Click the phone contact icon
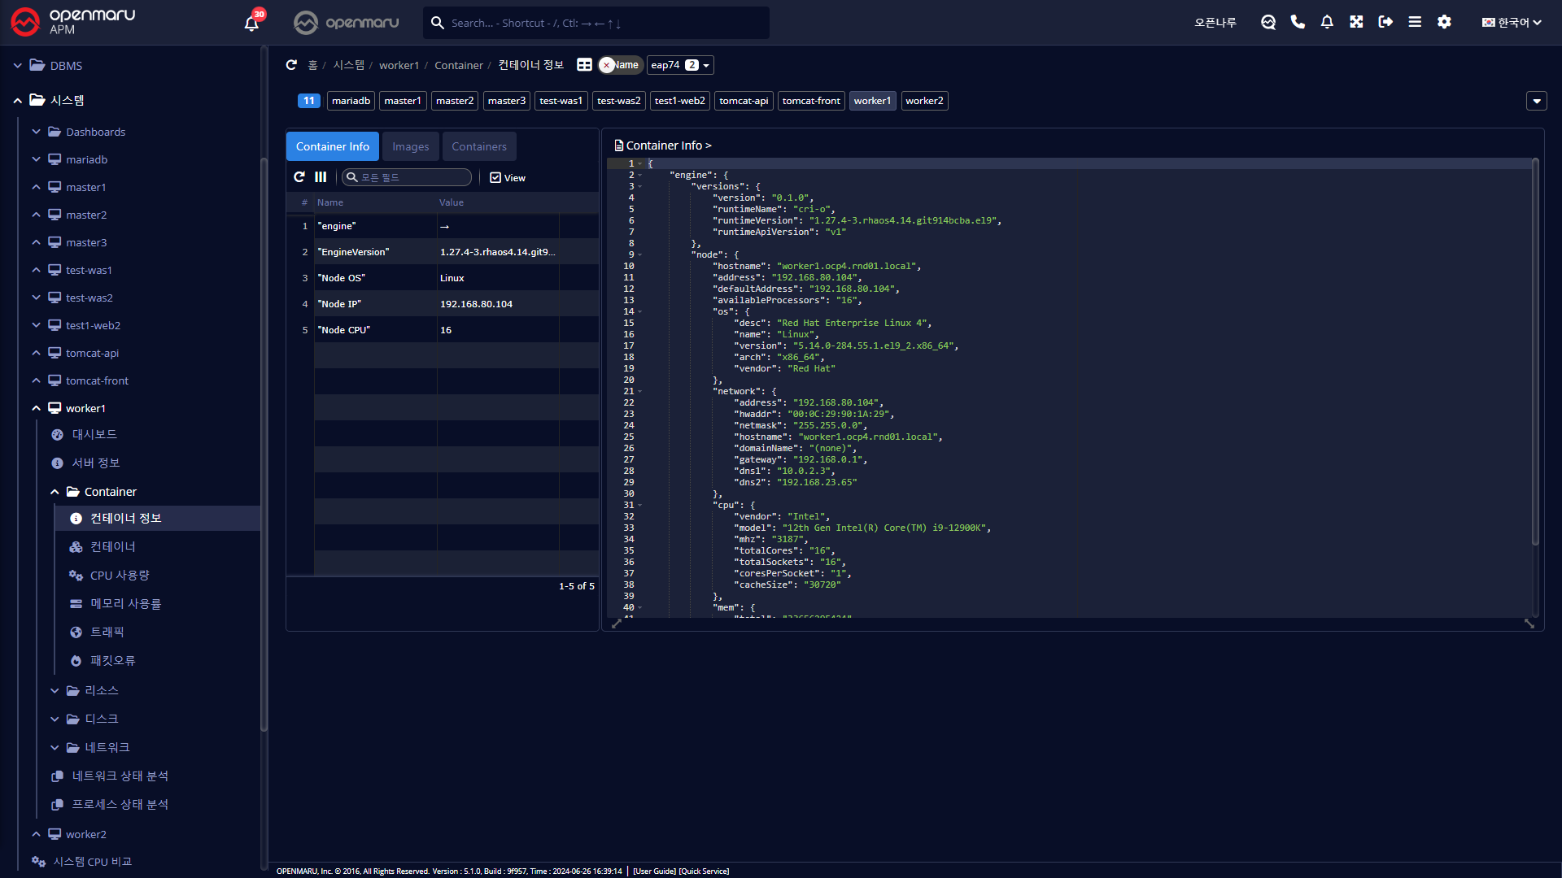 (1298, 22)
